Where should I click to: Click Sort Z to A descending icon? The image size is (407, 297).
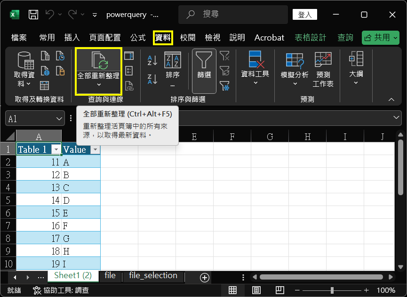pos(152,79)
